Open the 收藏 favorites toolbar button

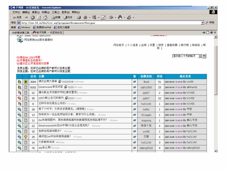tap(56, 18)
